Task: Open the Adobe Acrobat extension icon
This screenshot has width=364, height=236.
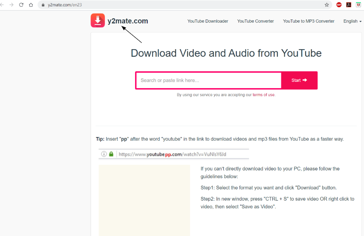Action: tap(349, 5)
